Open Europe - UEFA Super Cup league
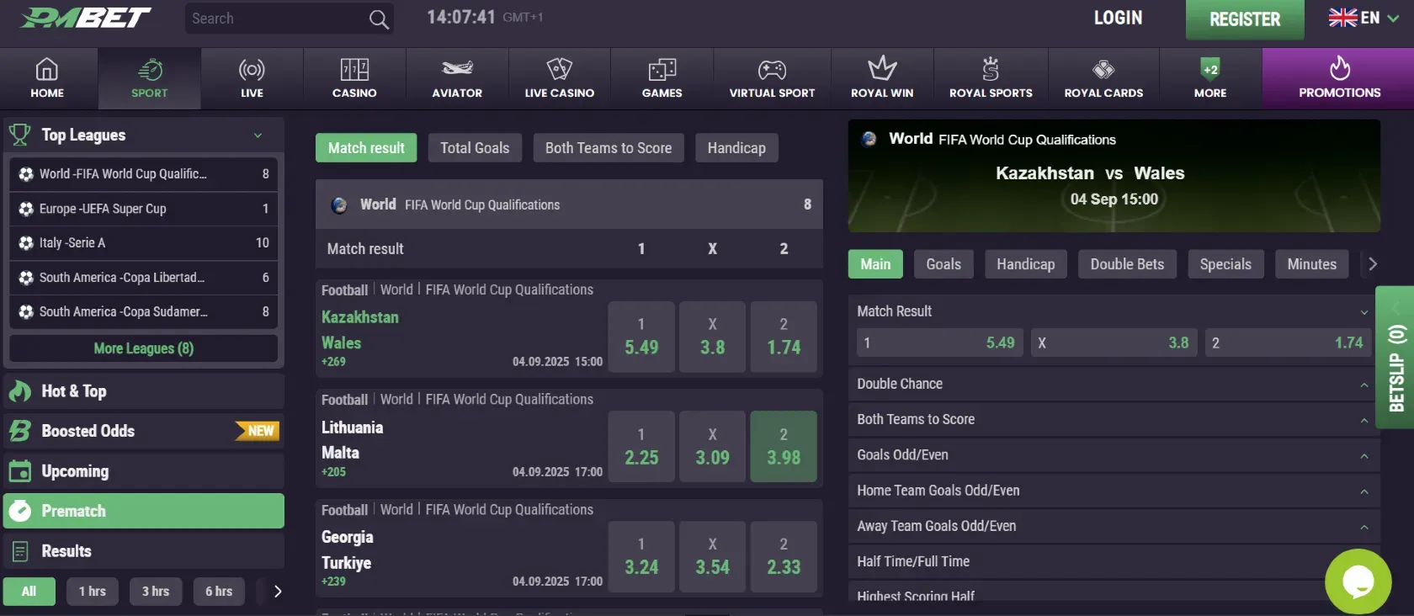Image resolution: width=1414 pixels, height=616 pixels. coord(144,209)
